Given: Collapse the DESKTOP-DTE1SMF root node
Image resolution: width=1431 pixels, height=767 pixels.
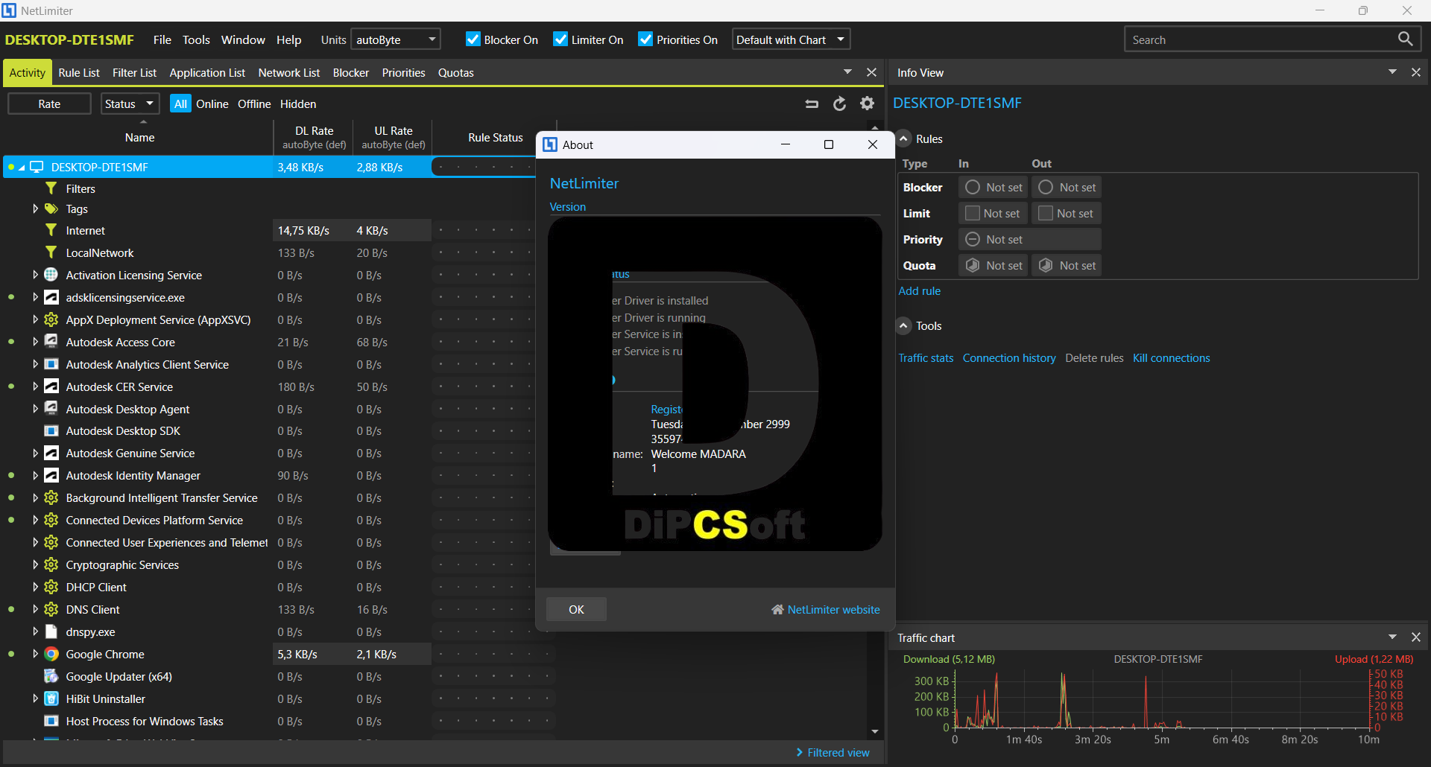Looking at the screenshot, I should (x=22, y=168).
